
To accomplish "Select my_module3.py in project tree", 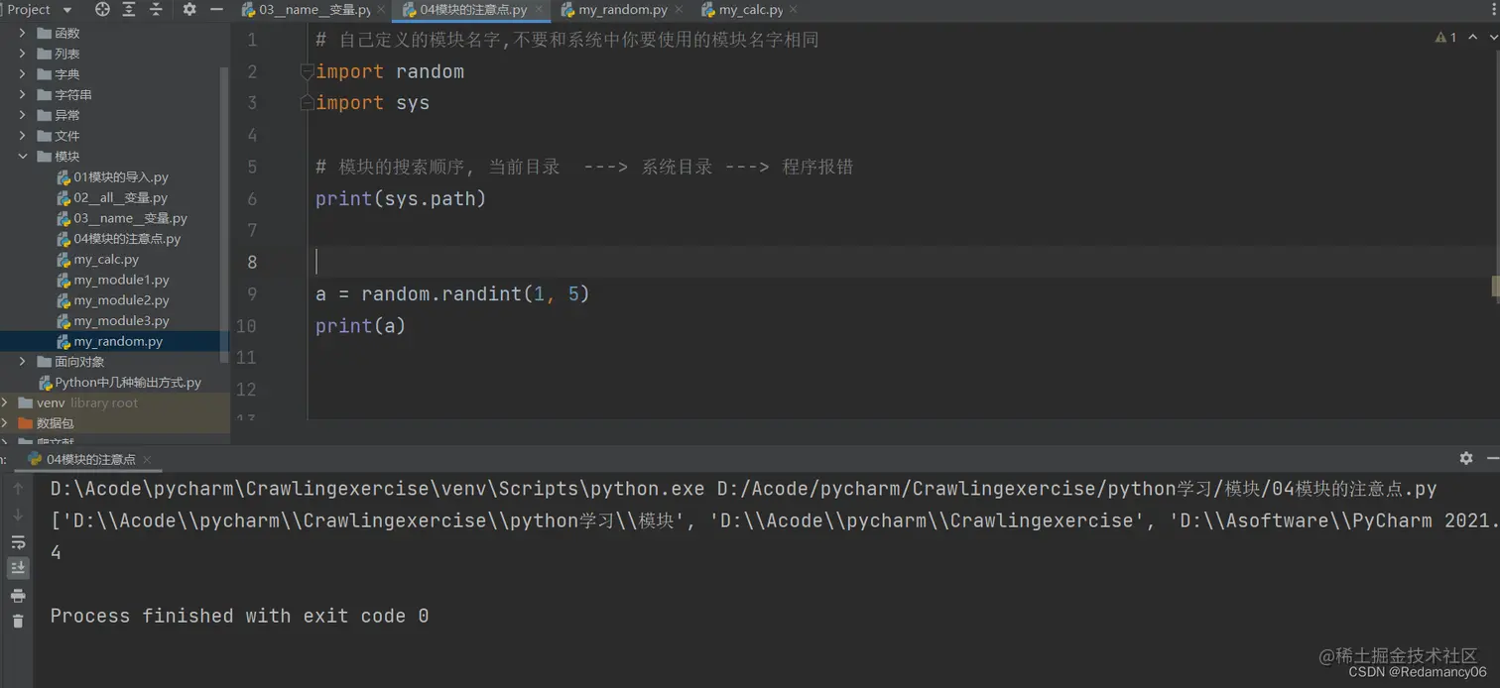I will click(x=121, y=321).
